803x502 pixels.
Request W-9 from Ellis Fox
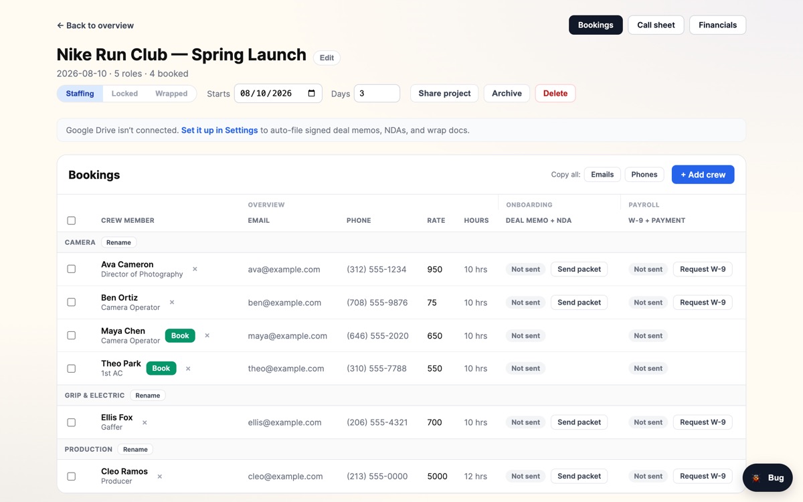703,422
